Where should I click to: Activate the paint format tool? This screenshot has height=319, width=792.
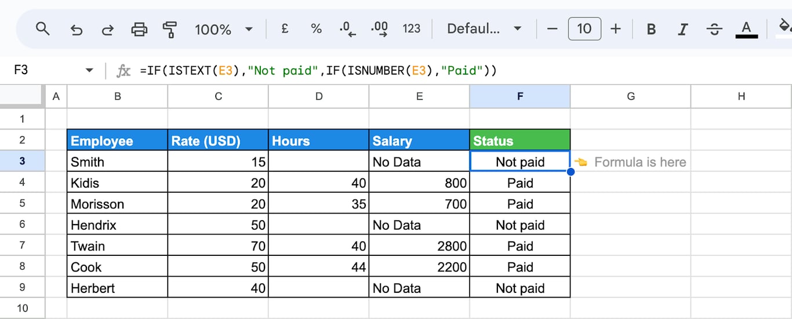click(x=170, y=29)
